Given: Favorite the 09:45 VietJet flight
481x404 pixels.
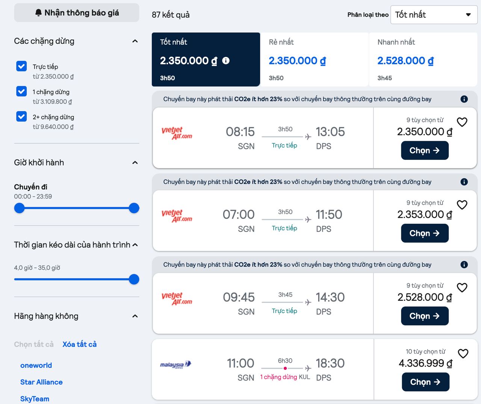Looking at the screenshot, I should point(462,288).
